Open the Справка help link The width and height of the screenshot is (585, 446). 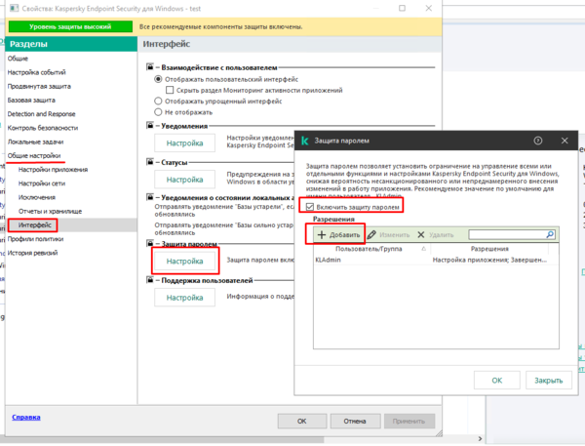(26, 417)
